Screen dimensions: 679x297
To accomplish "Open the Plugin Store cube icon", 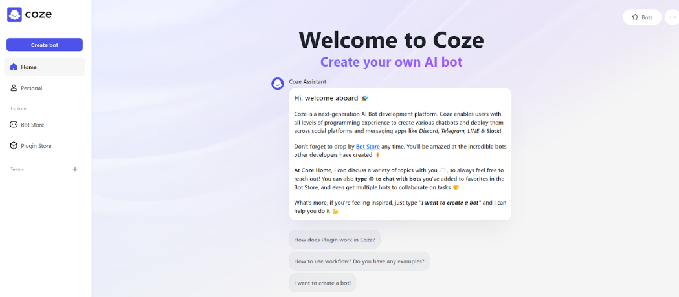I will [x=14, y=146].
